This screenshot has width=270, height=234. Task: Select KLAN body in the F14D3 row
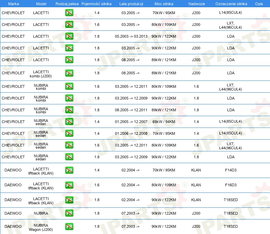(196, 170)
